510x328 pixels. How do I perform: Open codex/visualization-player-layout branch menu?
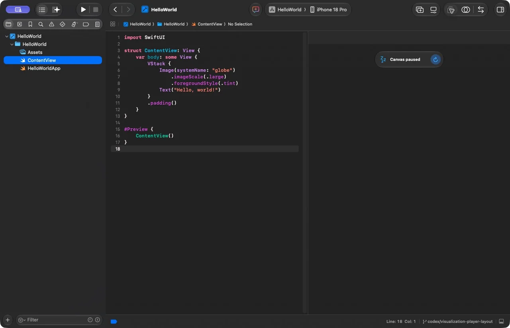pyautogui.click(x=457, y=321)
